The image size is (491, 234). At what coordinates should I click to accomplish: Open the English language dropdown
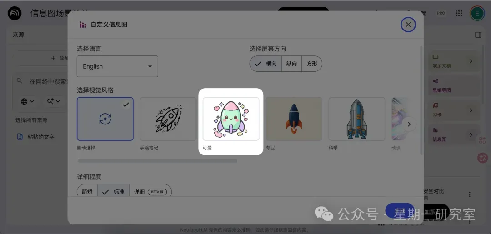click(117, 66)
